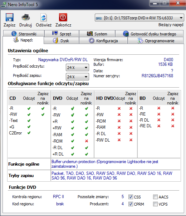186x216 pixels.
Task: Click the drive icon on Napęd tab
Action: point(16,40)
